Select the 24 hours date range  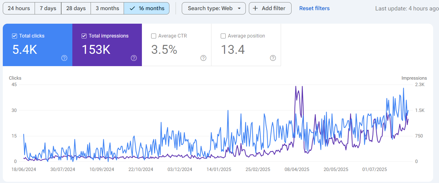coord(19,8)
